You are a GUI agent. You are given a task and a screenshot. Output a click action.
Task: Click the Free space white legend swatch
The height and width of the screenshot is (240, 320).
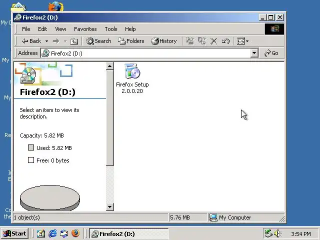(x=31, y=160)
